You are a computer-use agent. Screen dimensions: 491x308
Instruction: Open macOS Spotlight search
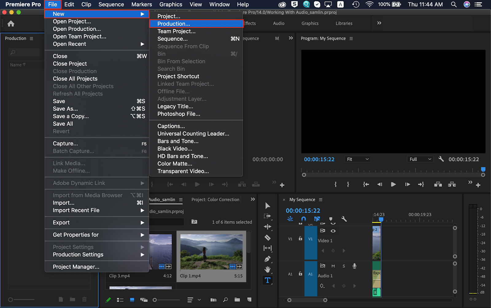click(454, 4)
